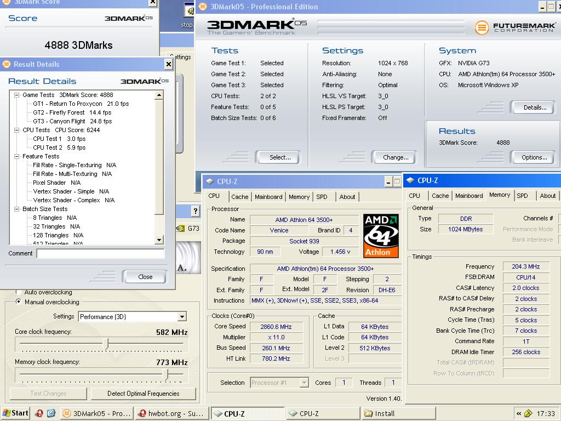Open the Mainboard tab in left CPU-Z
The height and width of the screenshot is (421, 561).
pyautogui.click(x=268, y=197)
